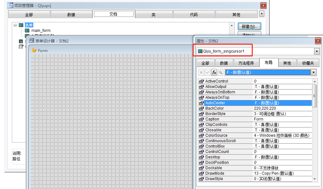Open the 全部 tab in Properties window
323x189 pixels.
[205, 63]
